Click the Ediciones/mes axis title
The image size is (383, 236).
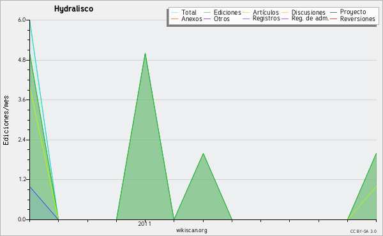pyautogui.click(x=6, y=121)
